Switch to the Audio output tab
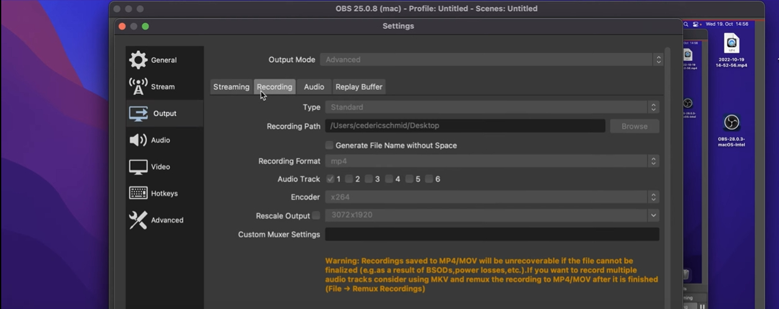 point(314,87)
